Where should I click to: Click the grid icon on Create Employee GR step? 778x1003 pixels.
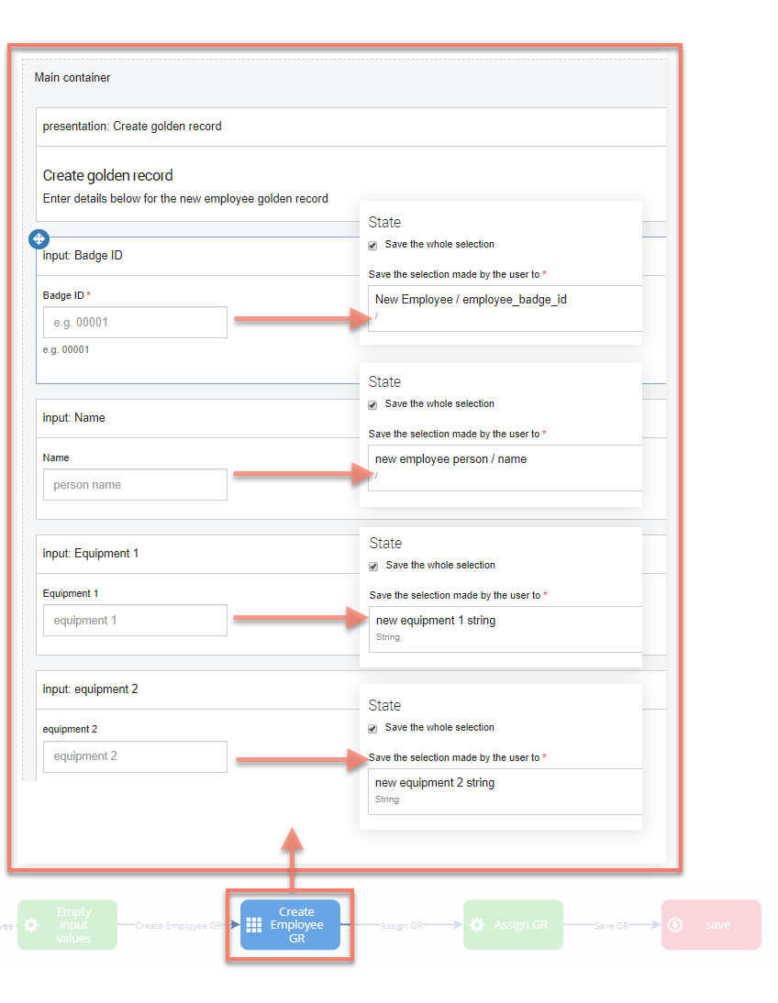point(254,925)
